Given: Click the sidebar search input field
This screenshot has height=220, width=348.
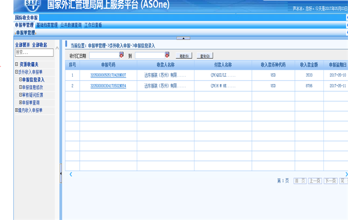Looking at the screenshot, I should point(33,52).
